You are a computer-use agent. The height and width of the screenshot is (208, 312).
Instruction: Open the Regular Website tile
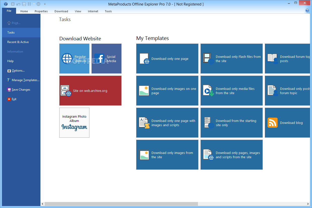(x=74, y=59)
